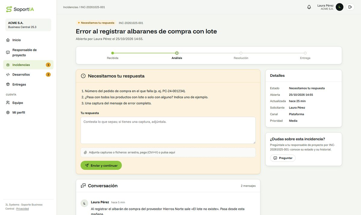The width and height of the screenshot is (361, 215).
Task: Click the Inicio house icon
Action: 8,40
